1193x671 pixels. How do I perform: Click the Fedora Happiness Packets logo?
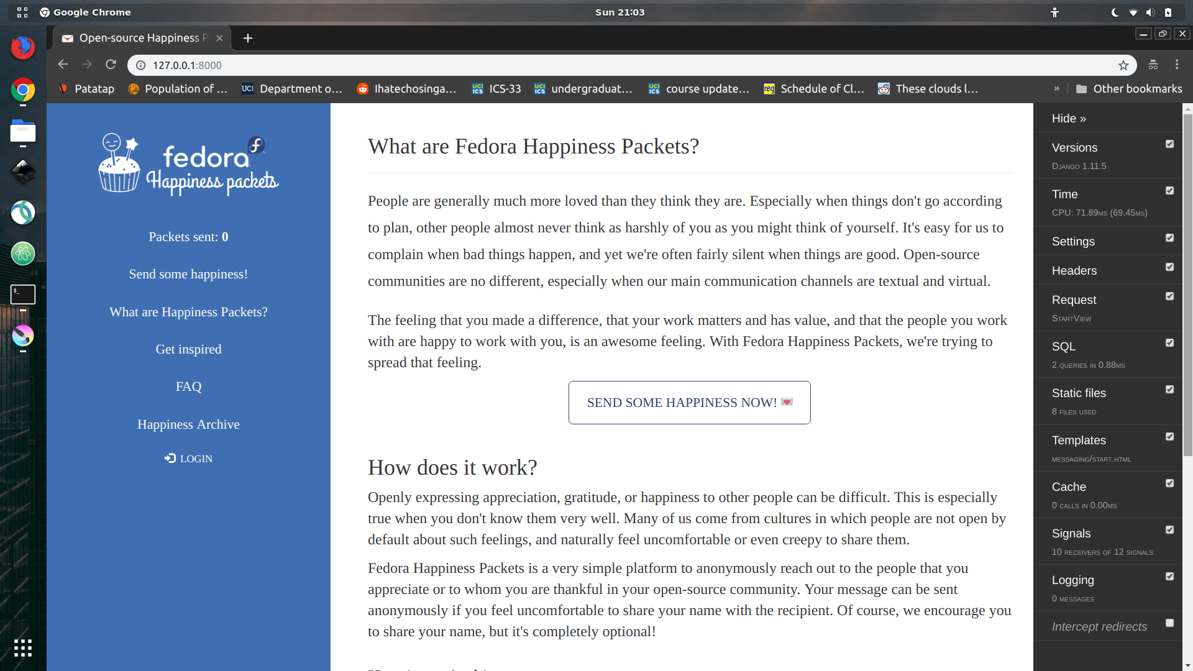[189, 165]
